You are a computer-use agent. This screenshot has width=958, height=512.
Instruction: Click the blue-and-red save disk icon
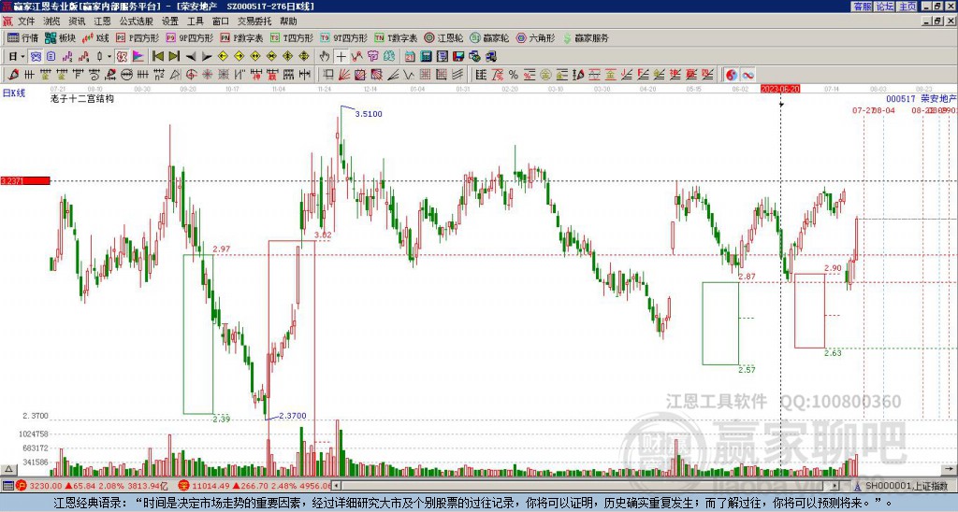click(x=458, y=56)
